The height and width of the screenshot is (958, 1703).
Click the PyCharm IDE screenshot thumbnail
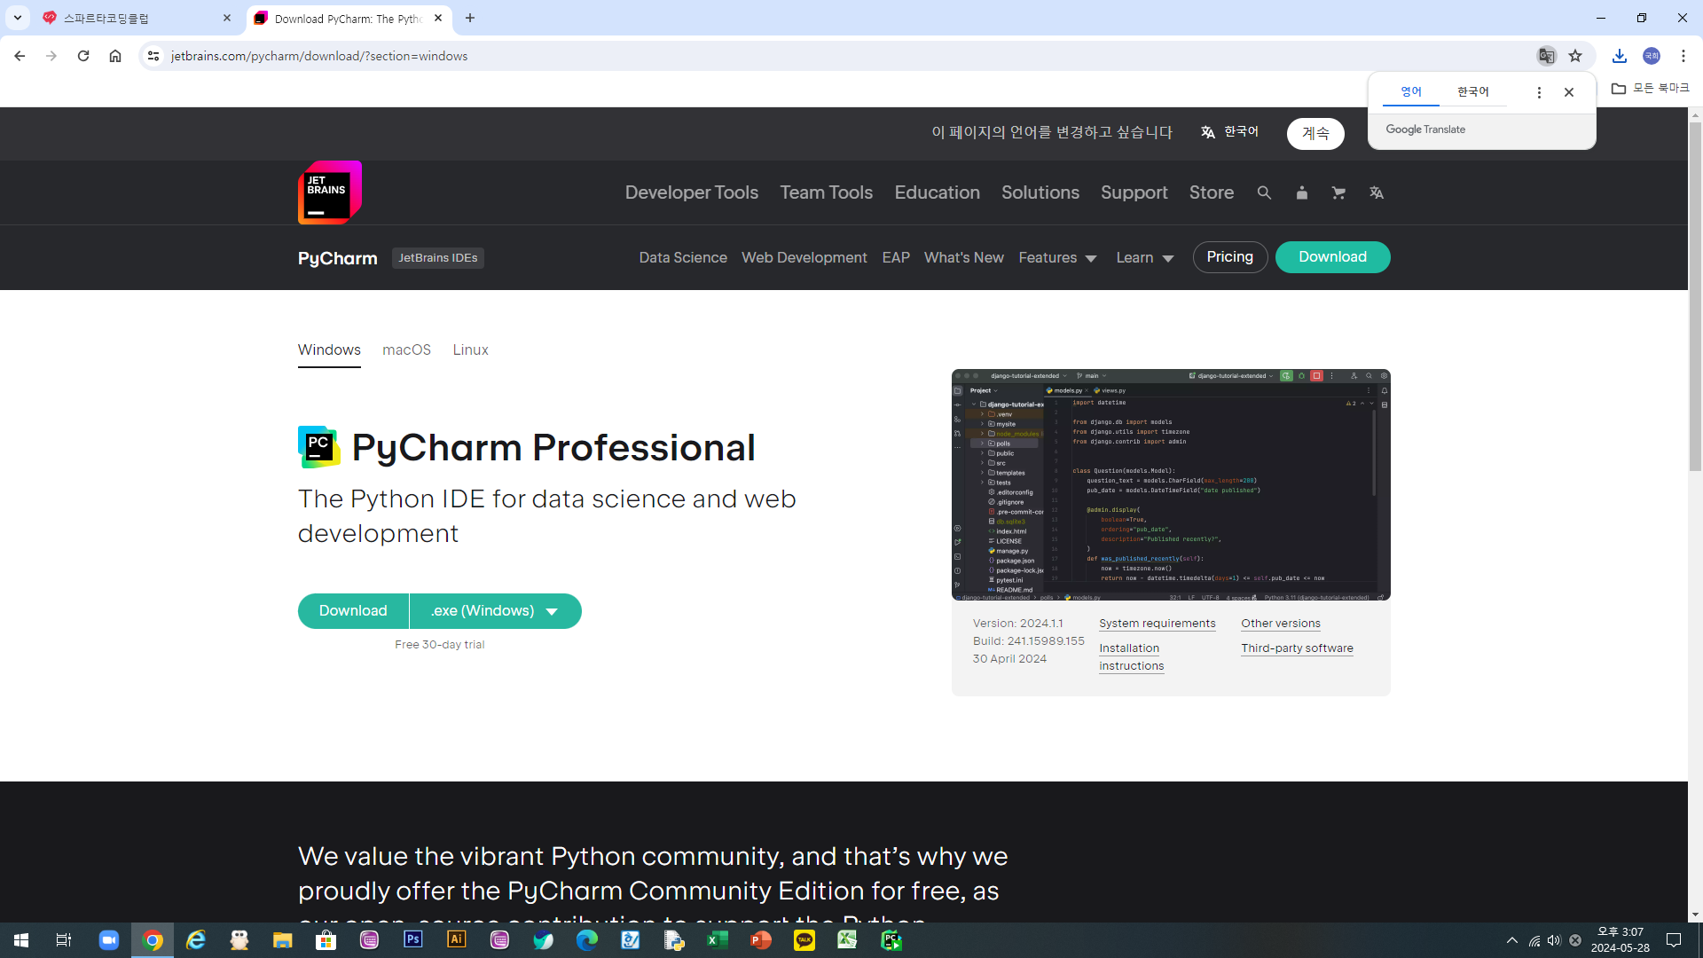pos(1171,485)
